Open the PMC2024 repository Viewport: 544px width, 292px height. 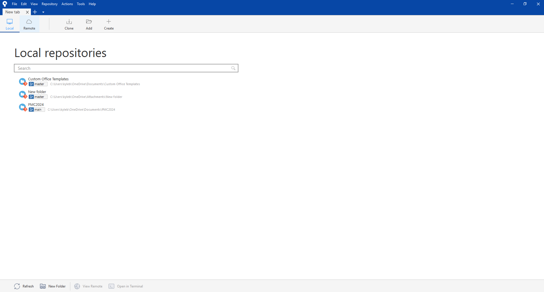pos(36,105)
